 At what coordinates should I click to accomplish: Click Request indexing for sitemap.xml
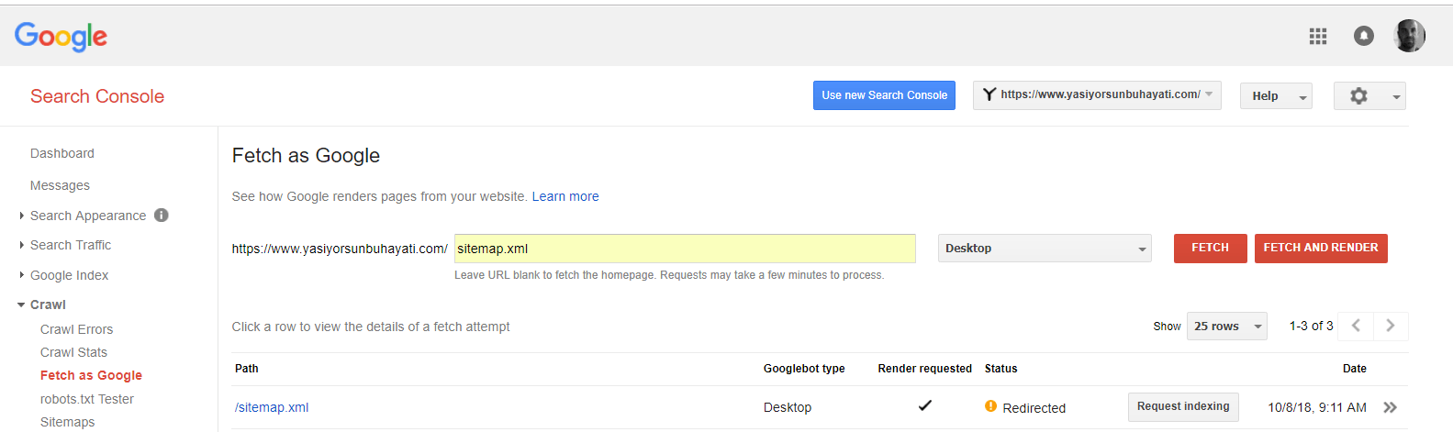point(1182,407)
